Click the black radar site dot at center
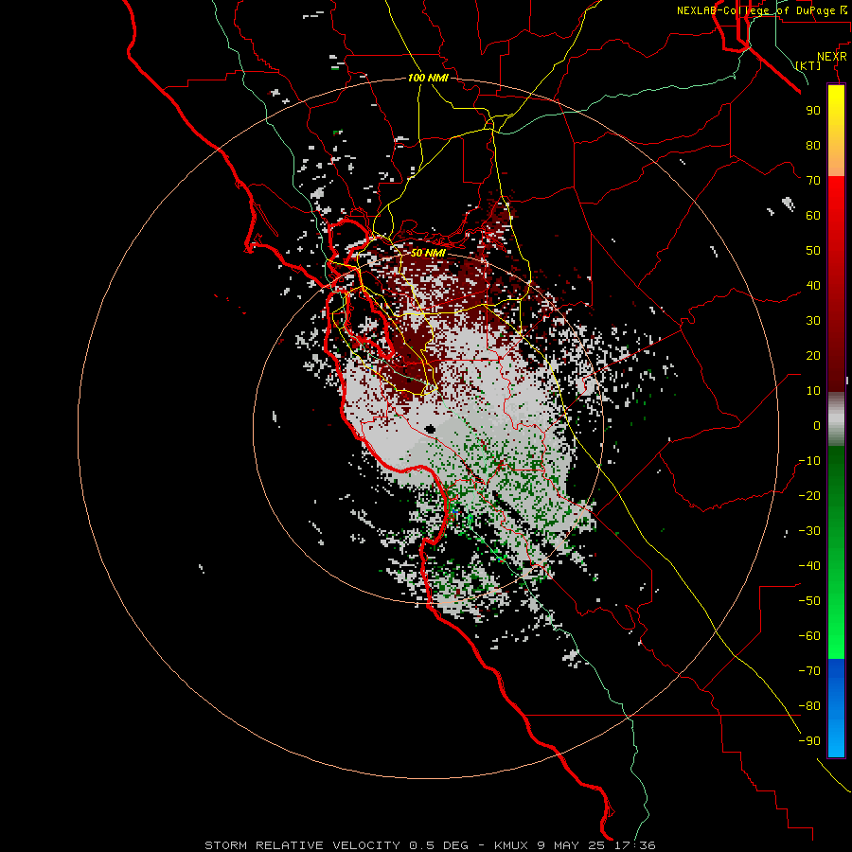 click(431, 429)
